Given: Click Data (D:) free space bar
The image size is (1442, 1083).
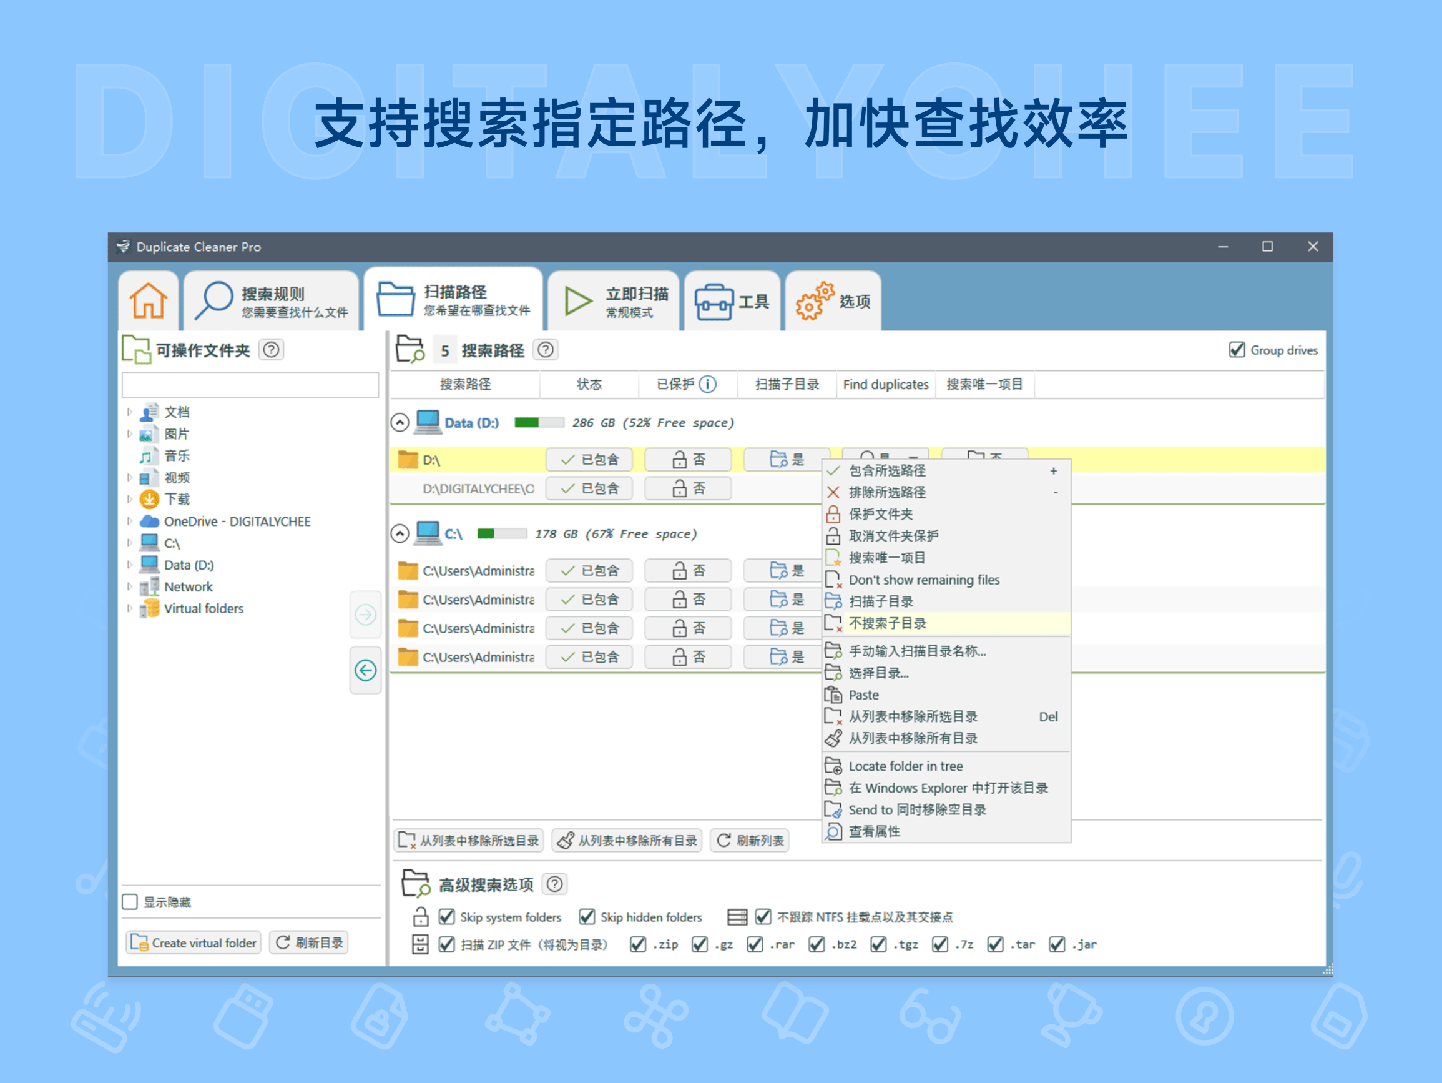Looking at the screenshot, I should click(539, 423).
